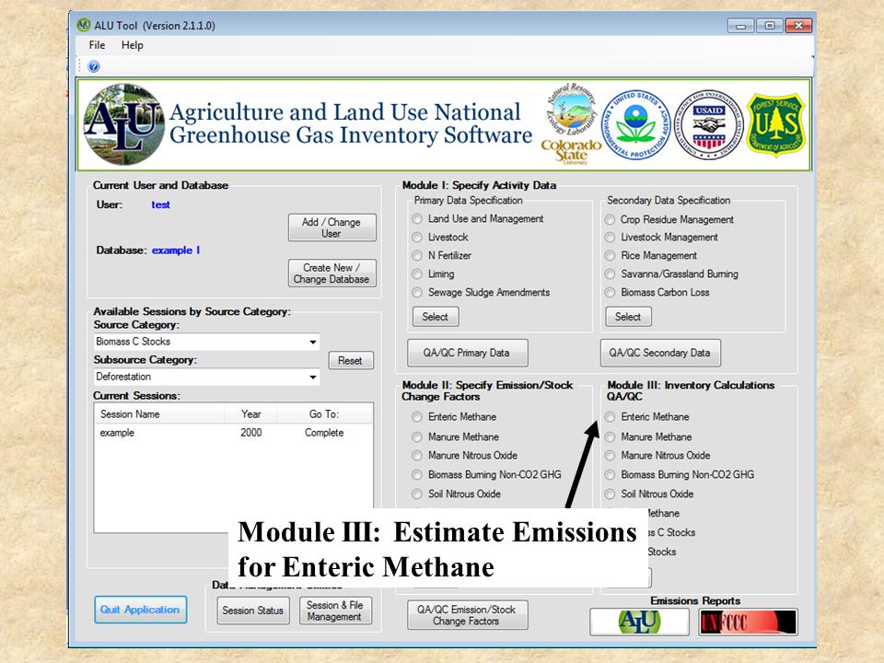Open the Help menu
The height and width of the screenshot is (663, 884).
133,45
